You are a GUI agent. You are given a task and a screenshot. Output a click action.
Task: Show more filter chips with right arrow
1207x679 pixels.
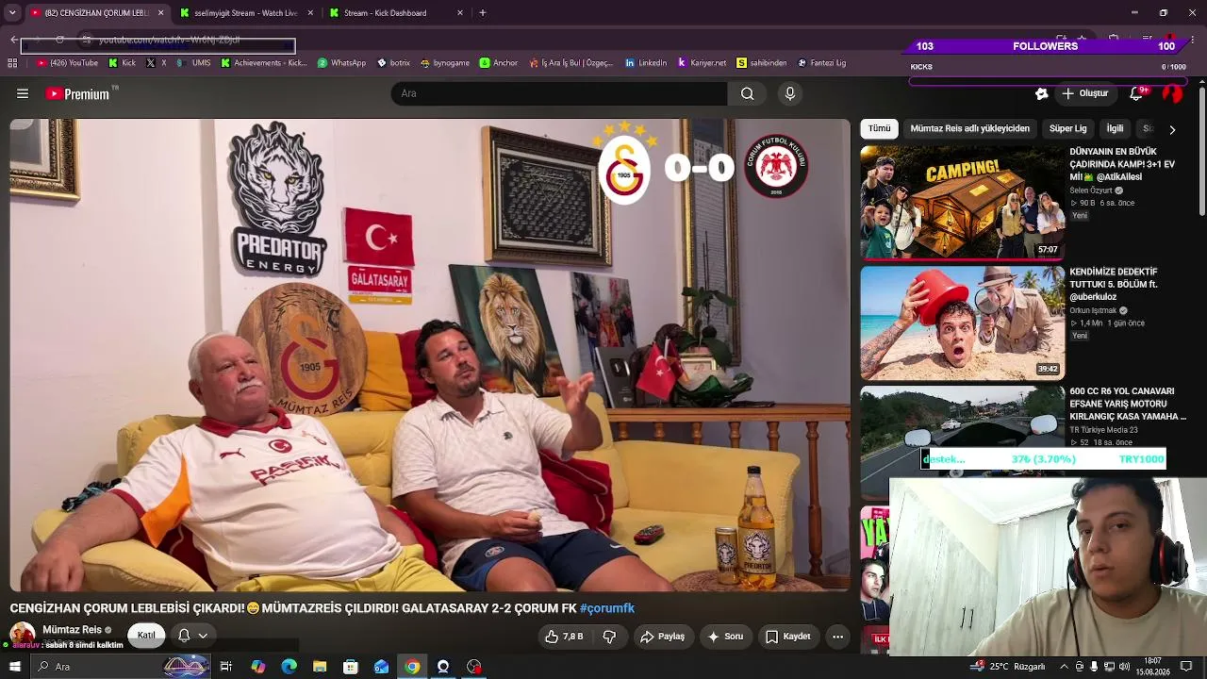point(1172,129)
